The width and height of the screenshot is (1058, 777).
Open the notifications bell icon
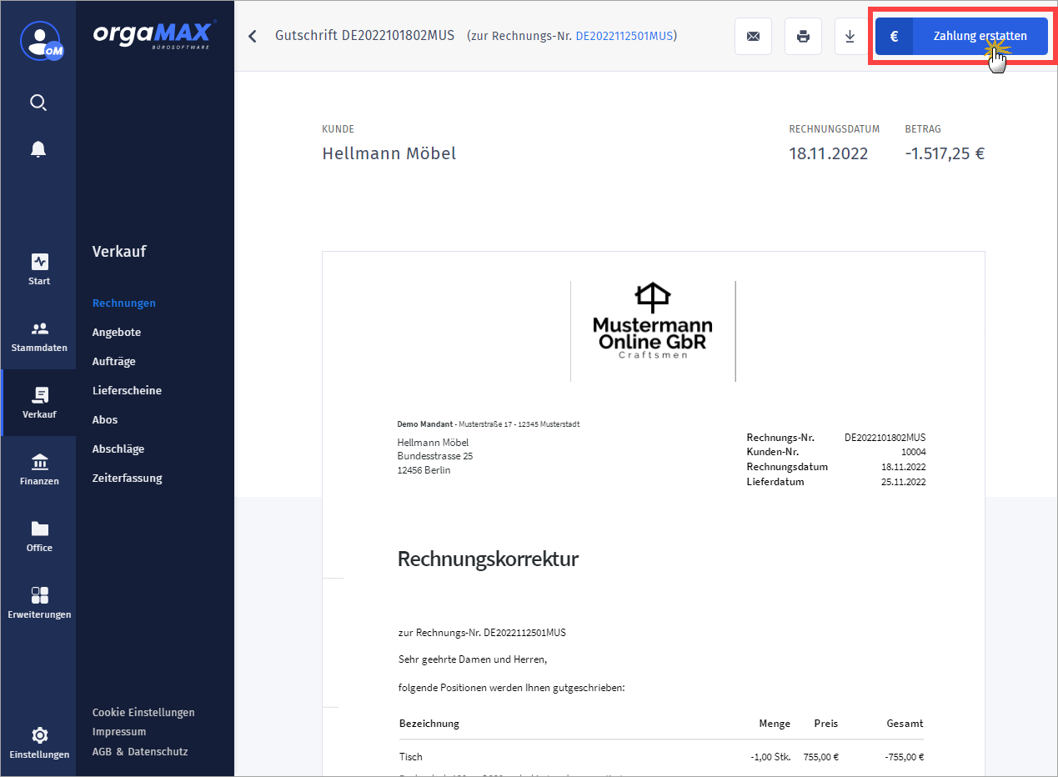pyautogui.click(x=38, y=149)
